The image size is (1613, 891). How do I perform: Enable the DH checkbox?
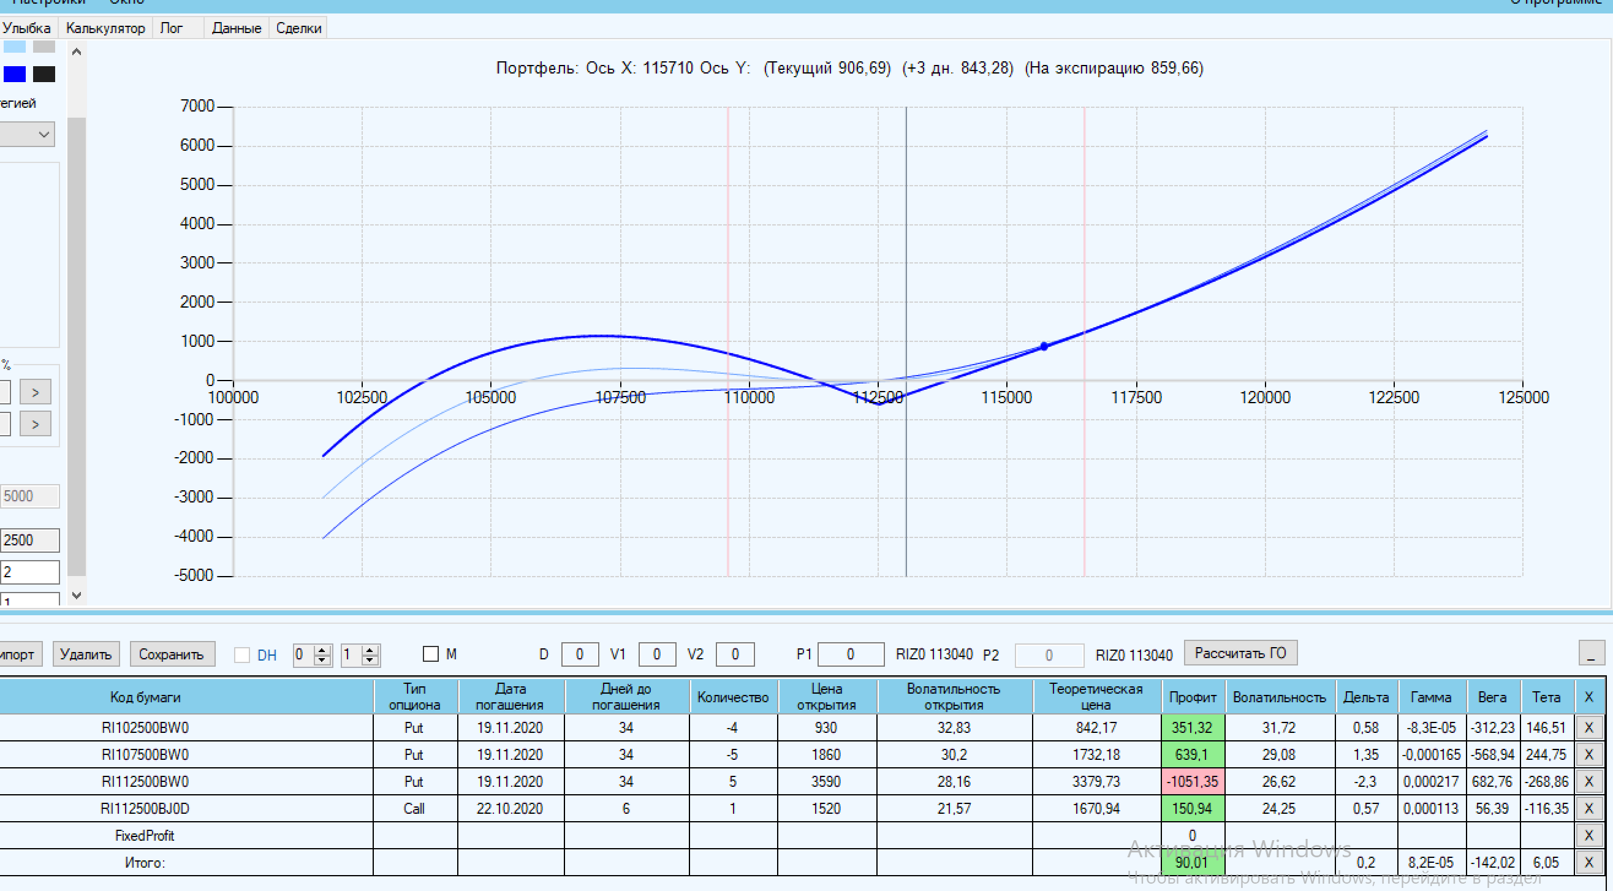click(x=241, y=655)
